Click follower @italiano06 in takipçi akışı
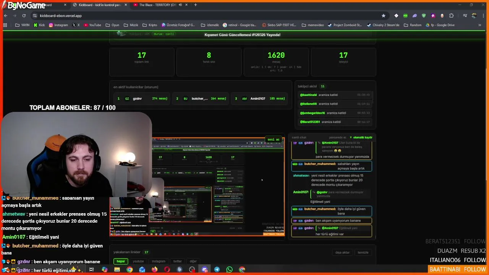The height and width of the screenshot is (275, 489). click(308, 104)
